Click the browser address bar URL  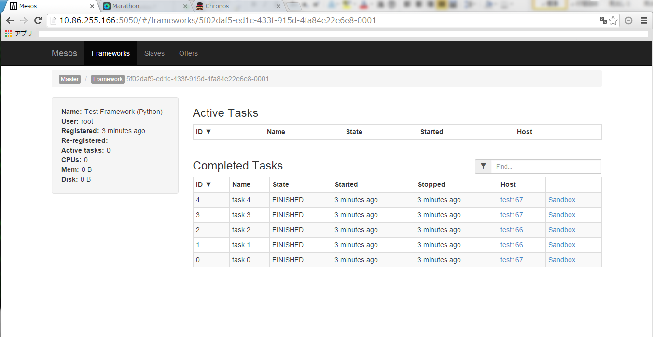point(218,21)
